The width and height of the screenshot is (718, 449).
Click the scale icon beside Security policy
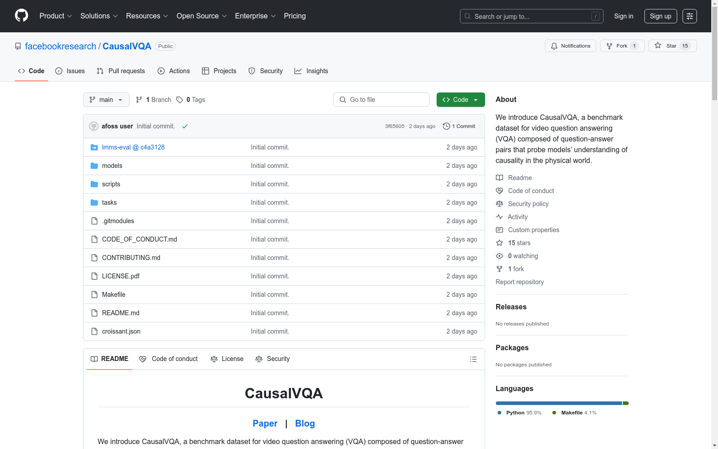(x=499, y=204)
